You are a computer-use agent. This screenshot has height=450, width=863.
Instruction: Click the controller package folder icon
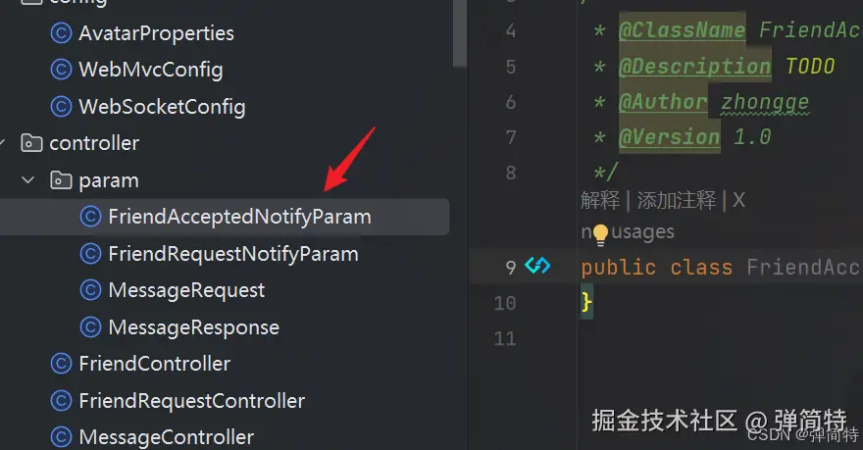(31, 143)
